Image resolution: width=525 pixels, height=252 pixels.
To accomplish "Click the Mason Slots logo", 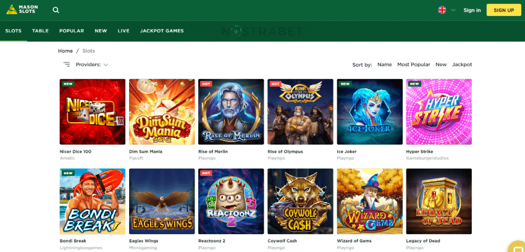I will tap(22, 9).
